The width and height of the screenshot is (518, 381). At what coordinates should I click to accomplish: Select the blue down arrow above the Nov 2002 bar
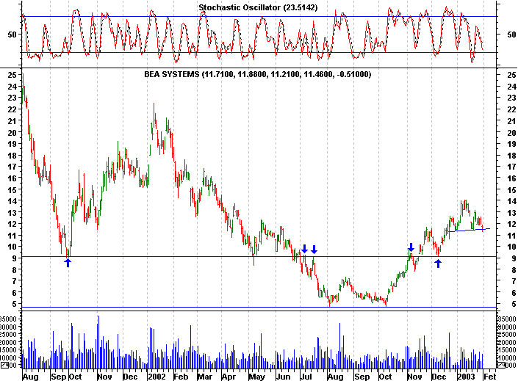(411, 247)
